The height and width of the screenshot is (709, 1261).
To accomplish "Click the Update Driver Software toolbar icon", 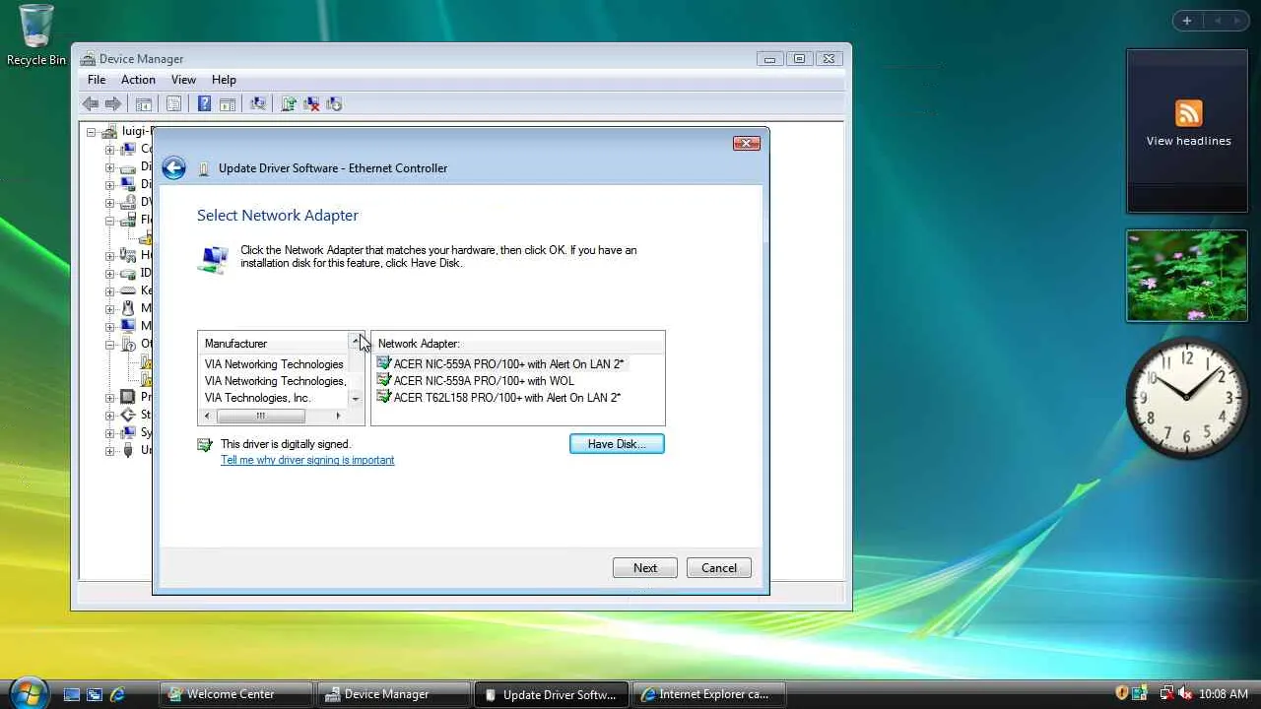I will pos(289,104).
